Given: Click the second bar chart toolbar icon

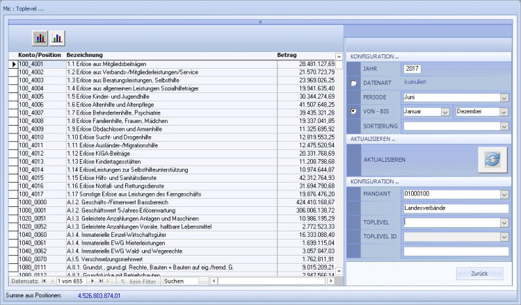Looking at the screenshot, I should coord(57,38).
